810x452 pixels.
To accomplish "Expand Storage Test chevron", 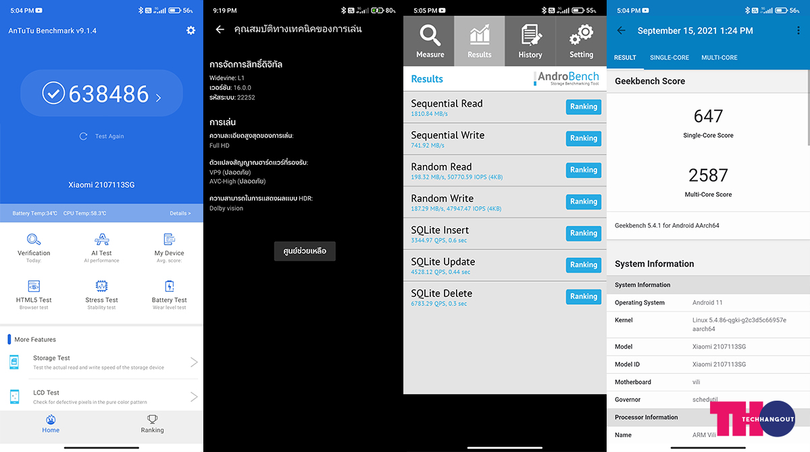I will 194,362.
